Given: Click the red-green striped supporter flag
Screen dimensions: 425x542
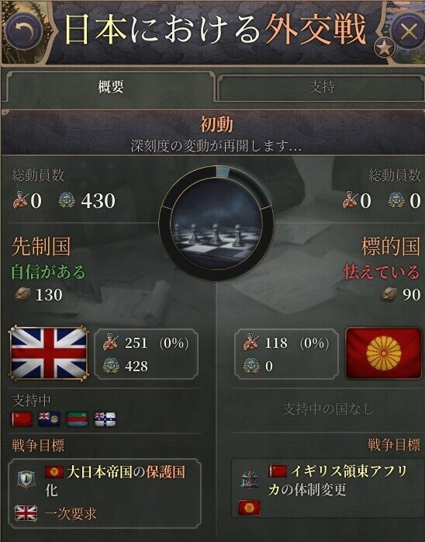Looking at the screenshot, I should [x=77, y=419].
